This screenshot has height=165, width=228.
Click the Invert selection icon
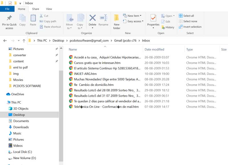point(181,27)
